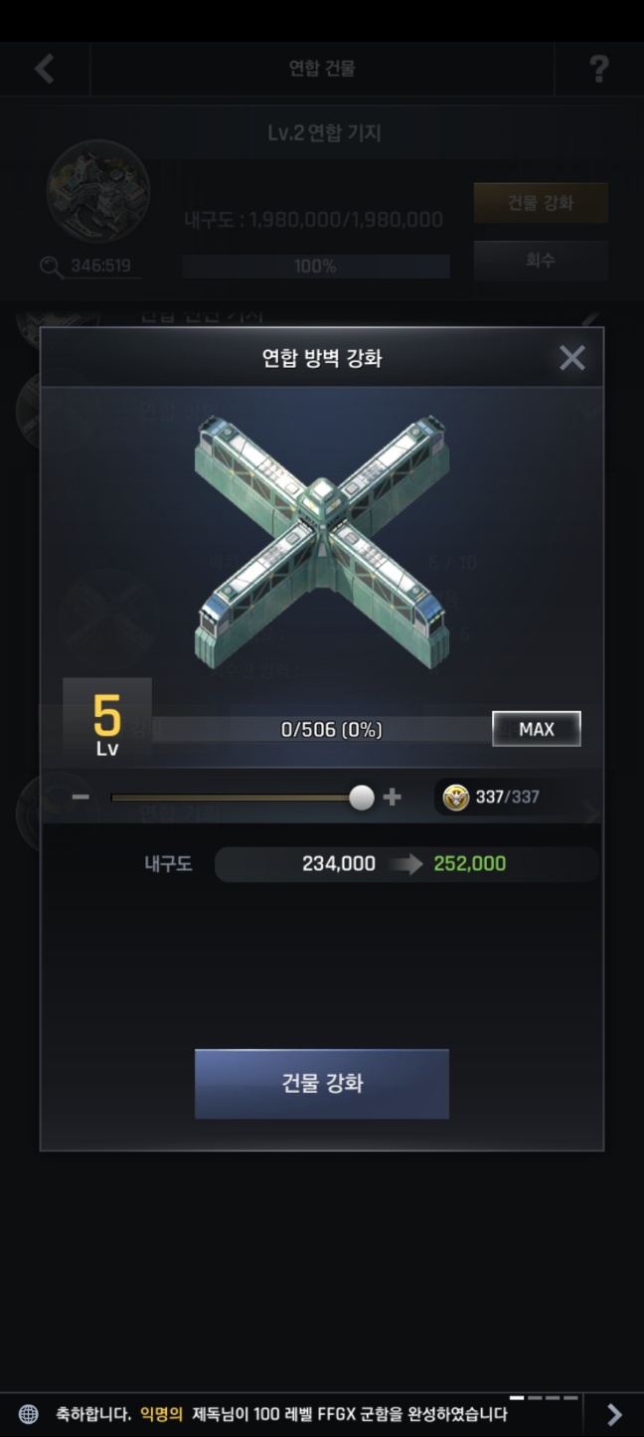The height and width of the screenshot is (1437, 644).
Task: Open the circular alliance base thumbnail
Action: pos(98,192)
